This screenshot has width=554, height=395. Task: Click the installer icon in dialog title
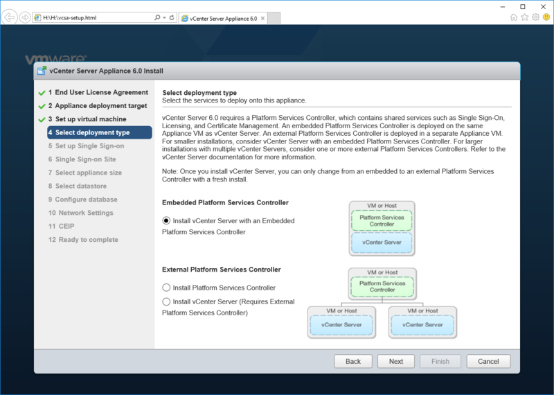pyautogui.click(x=42, y=71)
